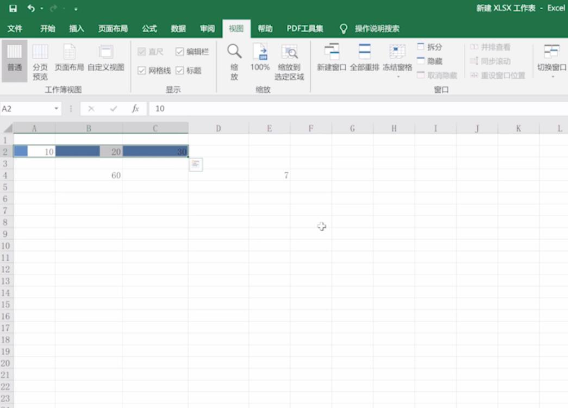Screen dimensions: 568x408
Task: Select row 10 header
Action: [x=6, y=246]
